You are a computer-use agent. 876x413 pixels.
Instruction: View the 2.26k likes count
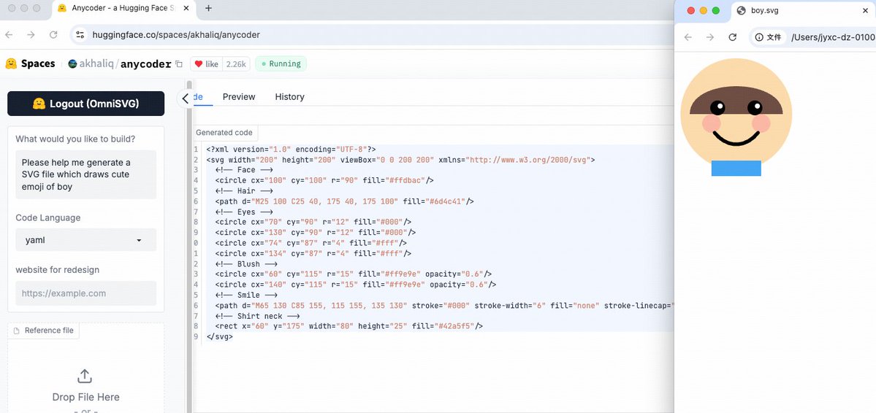(x=236, y=64)
